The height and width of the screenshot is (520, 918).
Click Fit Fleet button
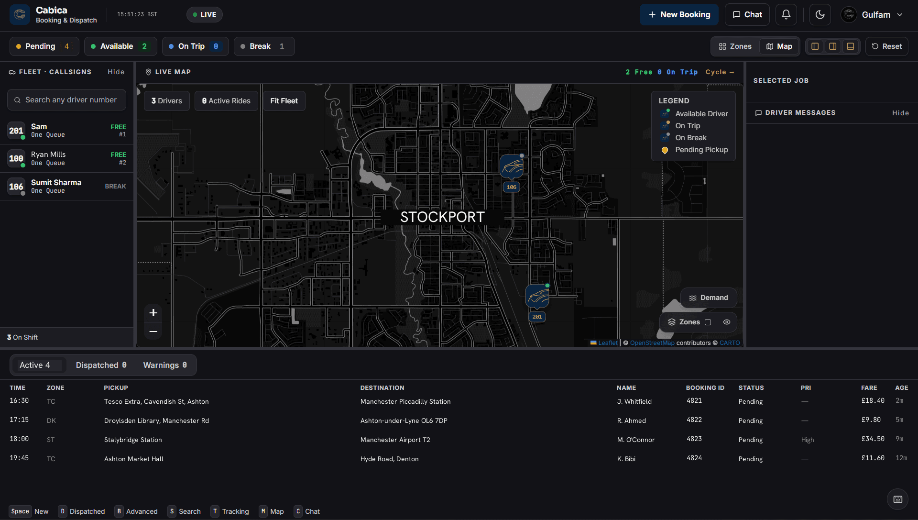pyautogui.click(x=284, y=101)
